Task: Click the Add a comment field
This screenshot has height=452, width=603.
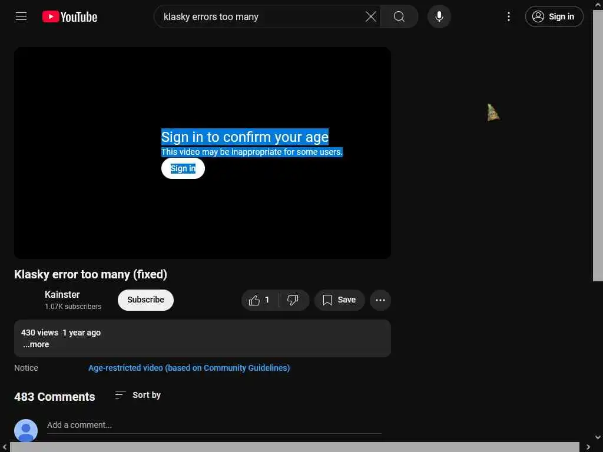Action: click(214, 425)
